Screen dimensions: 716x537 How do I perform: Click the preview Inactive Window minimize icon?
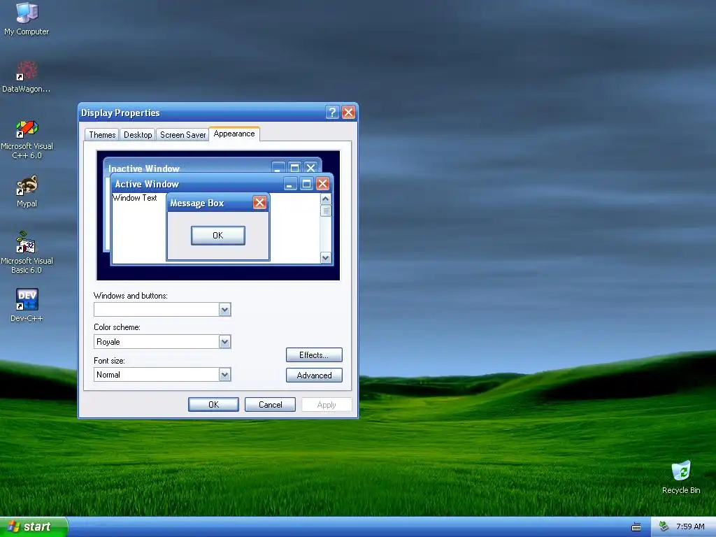click(278, 167)
